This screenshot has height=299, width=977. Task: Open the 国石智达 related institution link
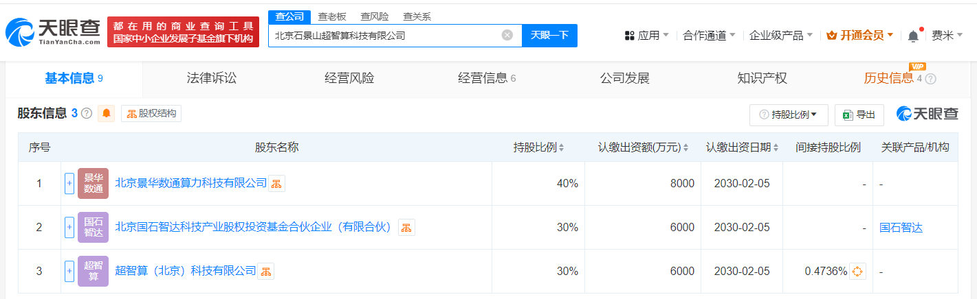[x=901, y=228]
